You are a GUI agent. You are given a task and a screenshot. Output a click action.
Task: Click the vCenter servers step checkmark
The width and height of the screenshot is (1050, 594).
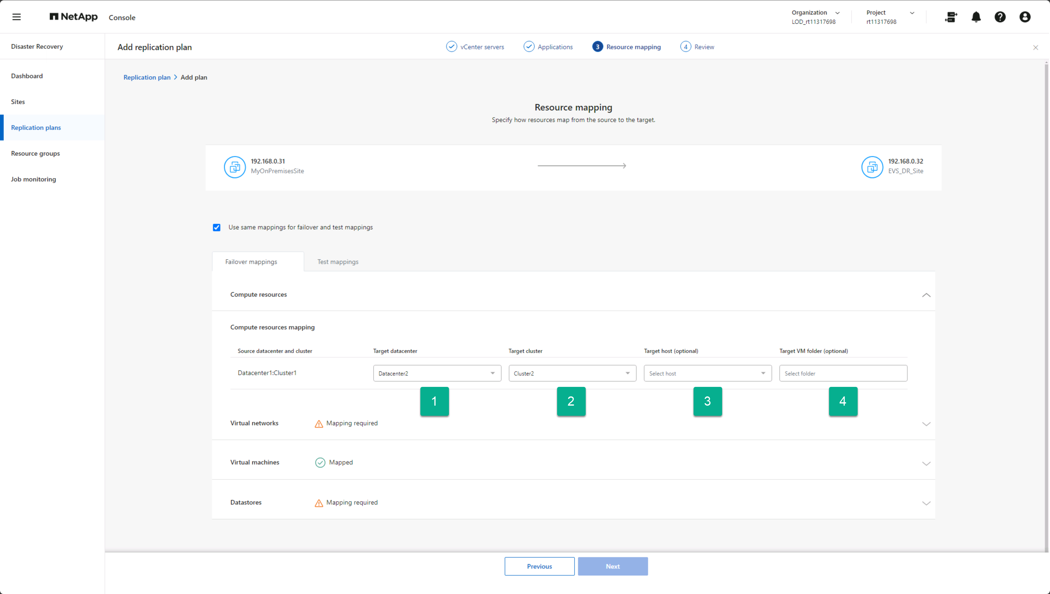pyautogui.click(x=451, y=46)
